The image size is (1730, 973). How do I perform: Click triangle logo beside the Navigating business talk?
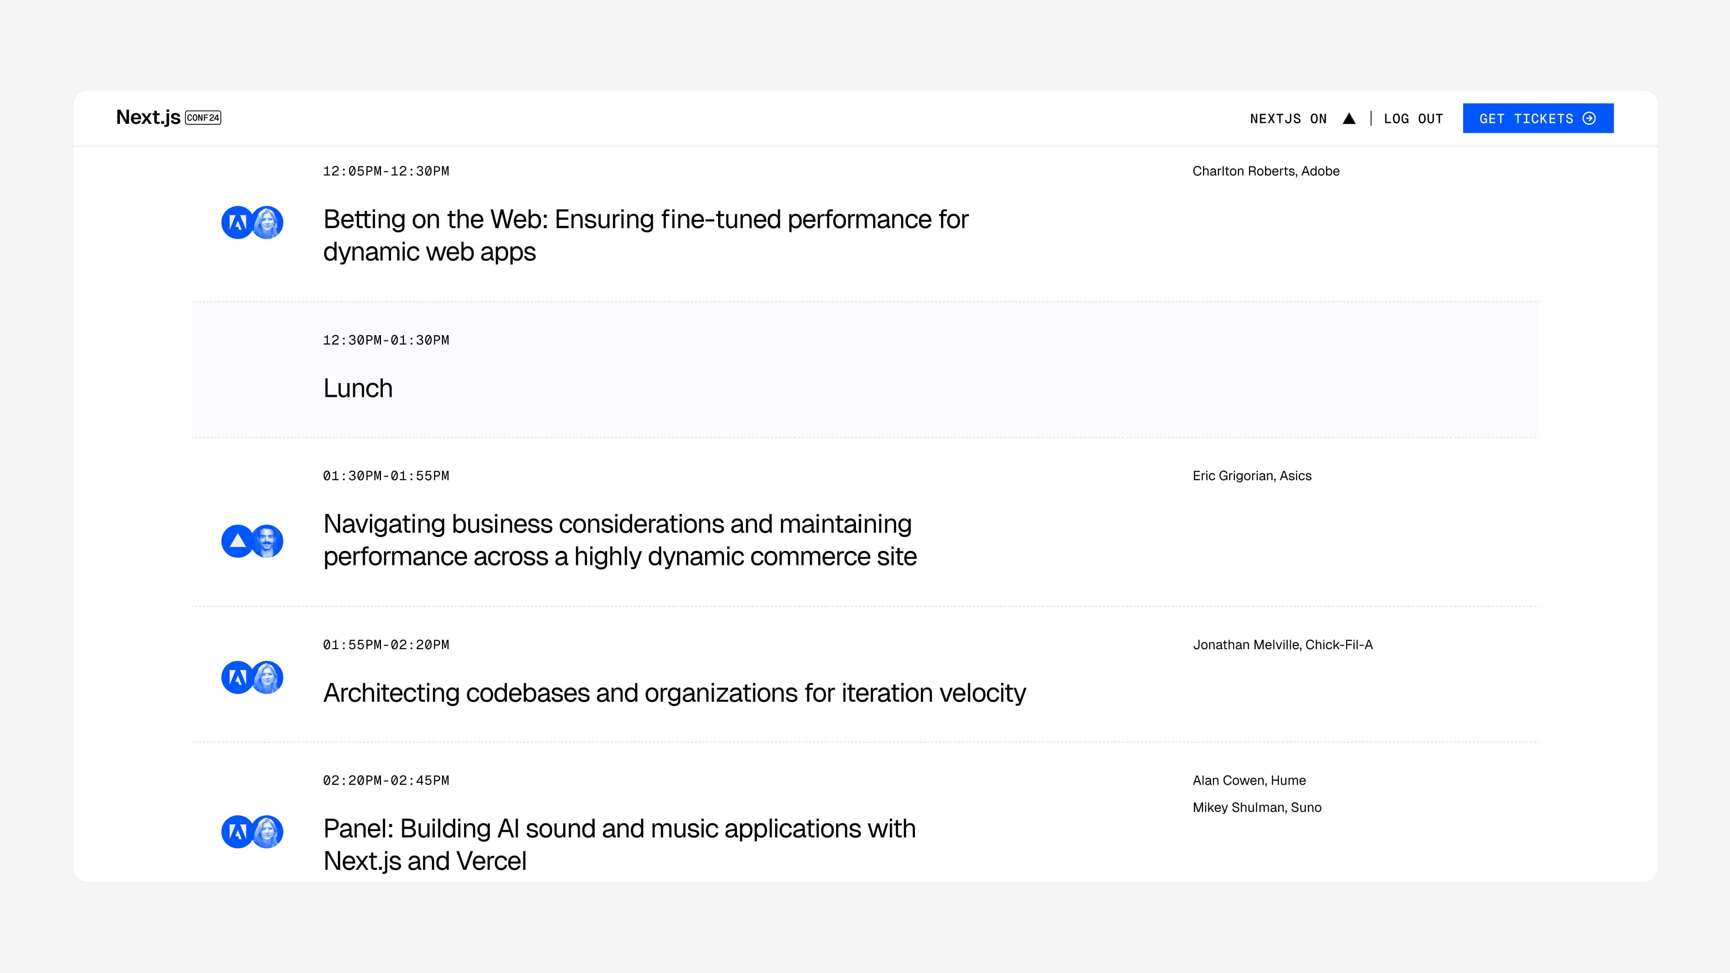coord(237,541)
